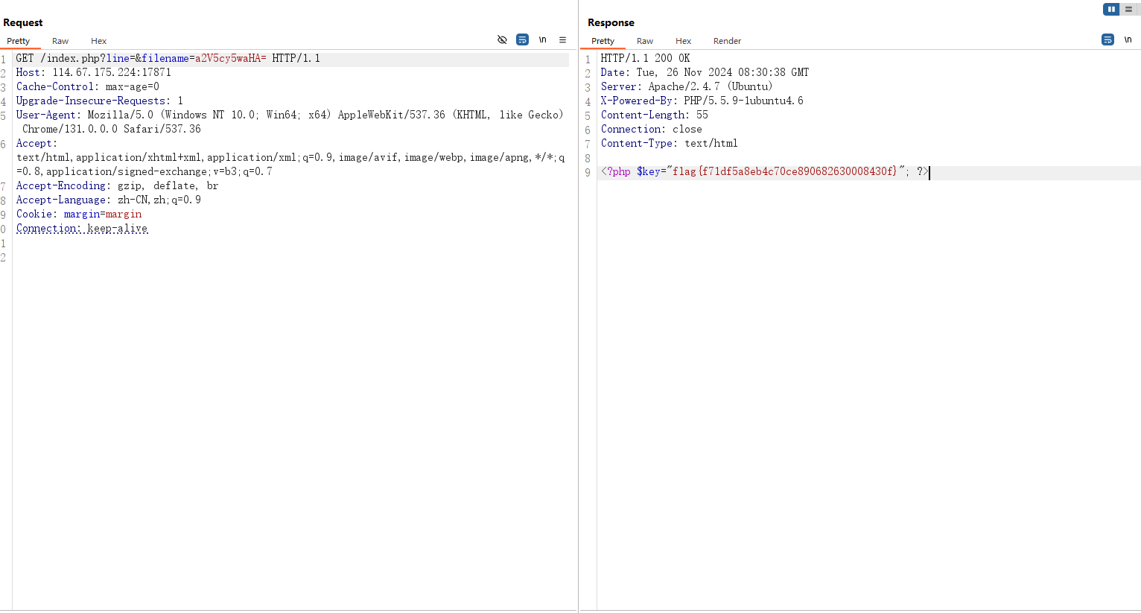
Task: Open the Request panel hamburger menu
Action: pos(562,39)
